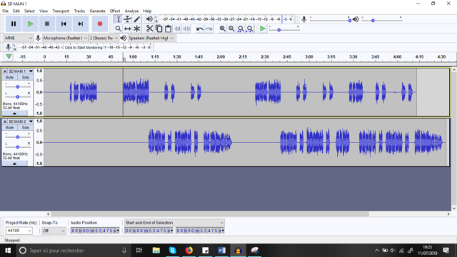Image resolution: width=457 pixels, height=257 pixels.
Task: Zoom in using magnifier plus icon
Action: click(x=222, y=29)
